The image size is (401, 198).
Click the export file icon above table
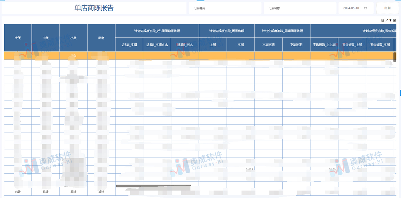pyautogui.click(x=394, y=20)
